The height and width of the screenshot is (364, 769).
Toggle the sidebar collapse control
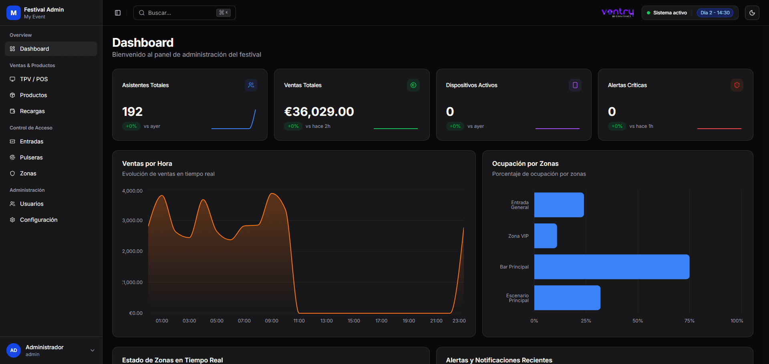pyautogui.click(x=117, y=13)
